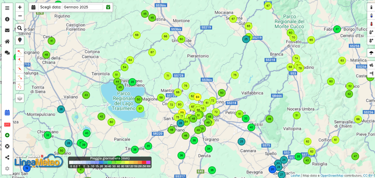
Task: Open the OpenStreetMap attribution link
Action: pos(332,176)
